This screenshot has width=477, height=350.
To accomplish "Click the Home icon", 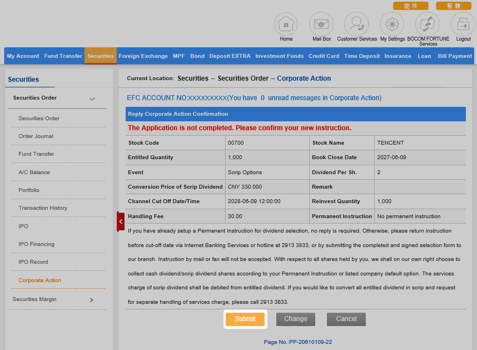I will pos(286,24).
